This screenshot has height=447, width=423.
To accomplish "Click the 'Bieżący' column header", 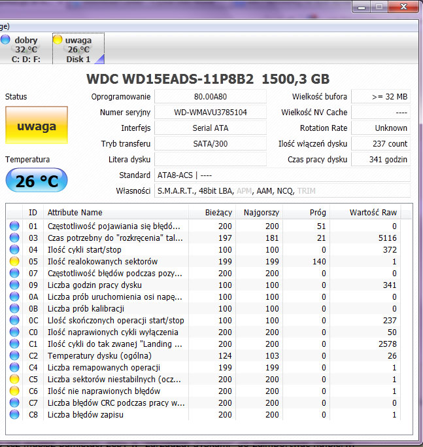I will [x=212, y=213].
